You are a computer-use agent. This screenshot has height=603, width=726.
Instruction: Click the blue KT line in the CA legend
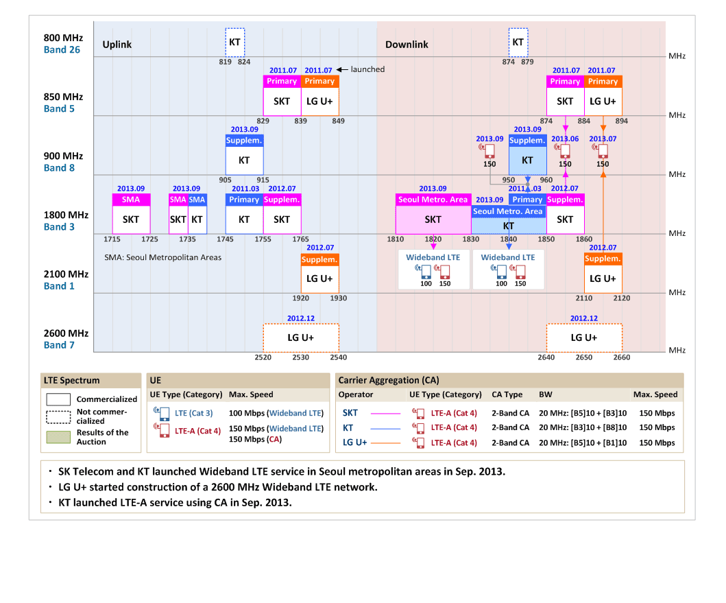pyautogui.click(x=386, y=428)
